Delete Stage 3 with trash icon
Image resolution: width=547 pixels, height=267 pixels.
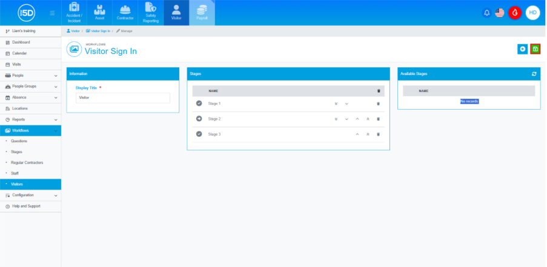click(x=379, y=134)
